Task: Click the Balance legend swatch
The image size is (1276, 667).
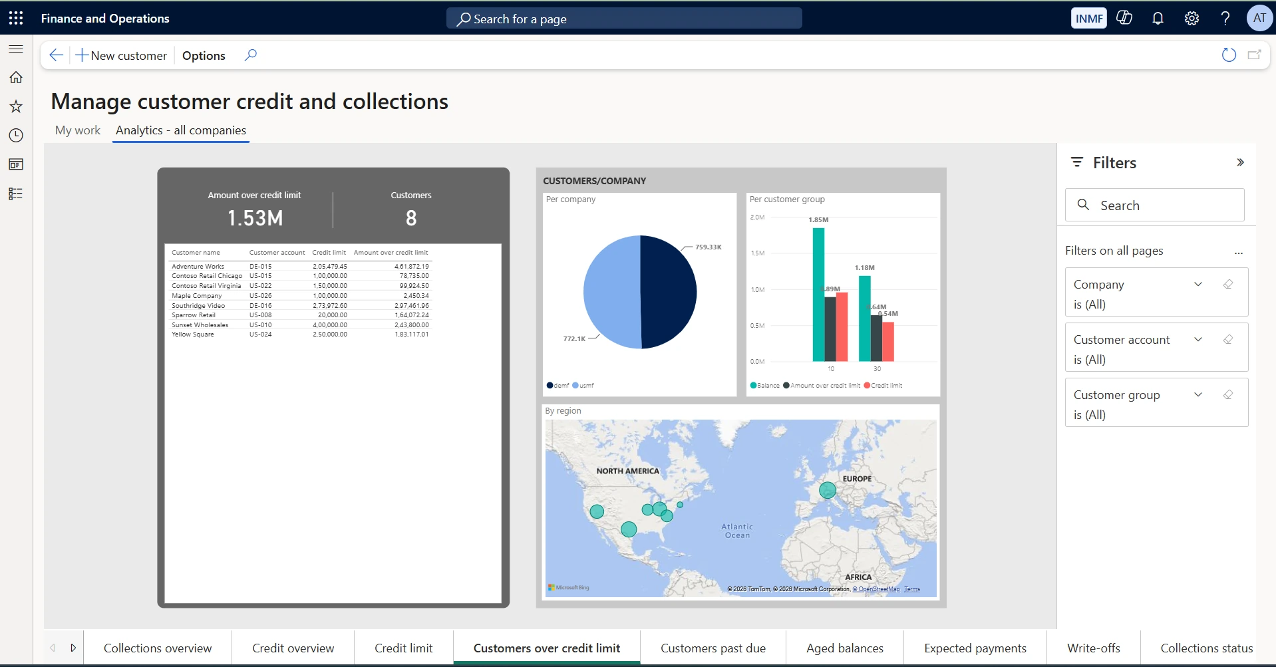Action: [754, 386]
